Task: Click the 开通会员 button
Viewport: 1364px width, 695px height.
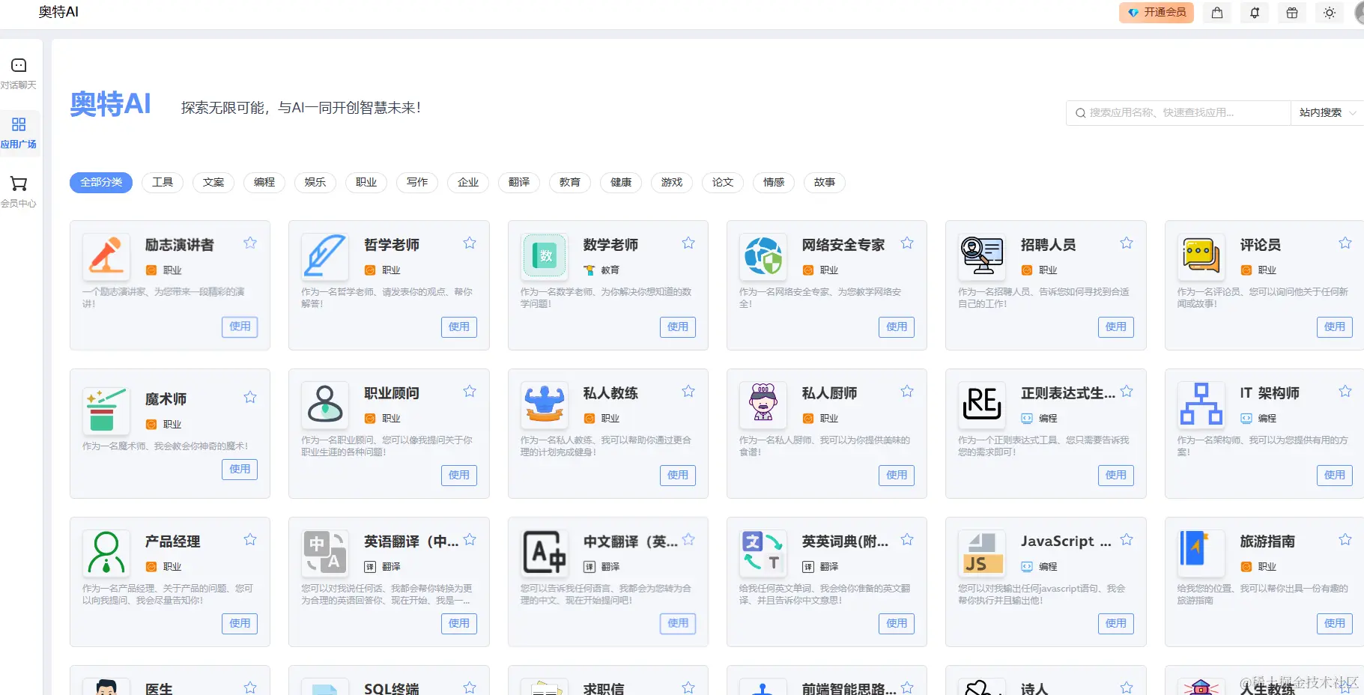Action: coord(1157,13)
